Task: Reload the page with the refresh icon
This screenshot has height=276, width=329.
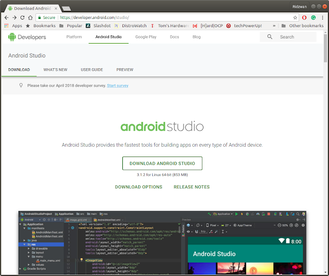Action: click(22, 17)
